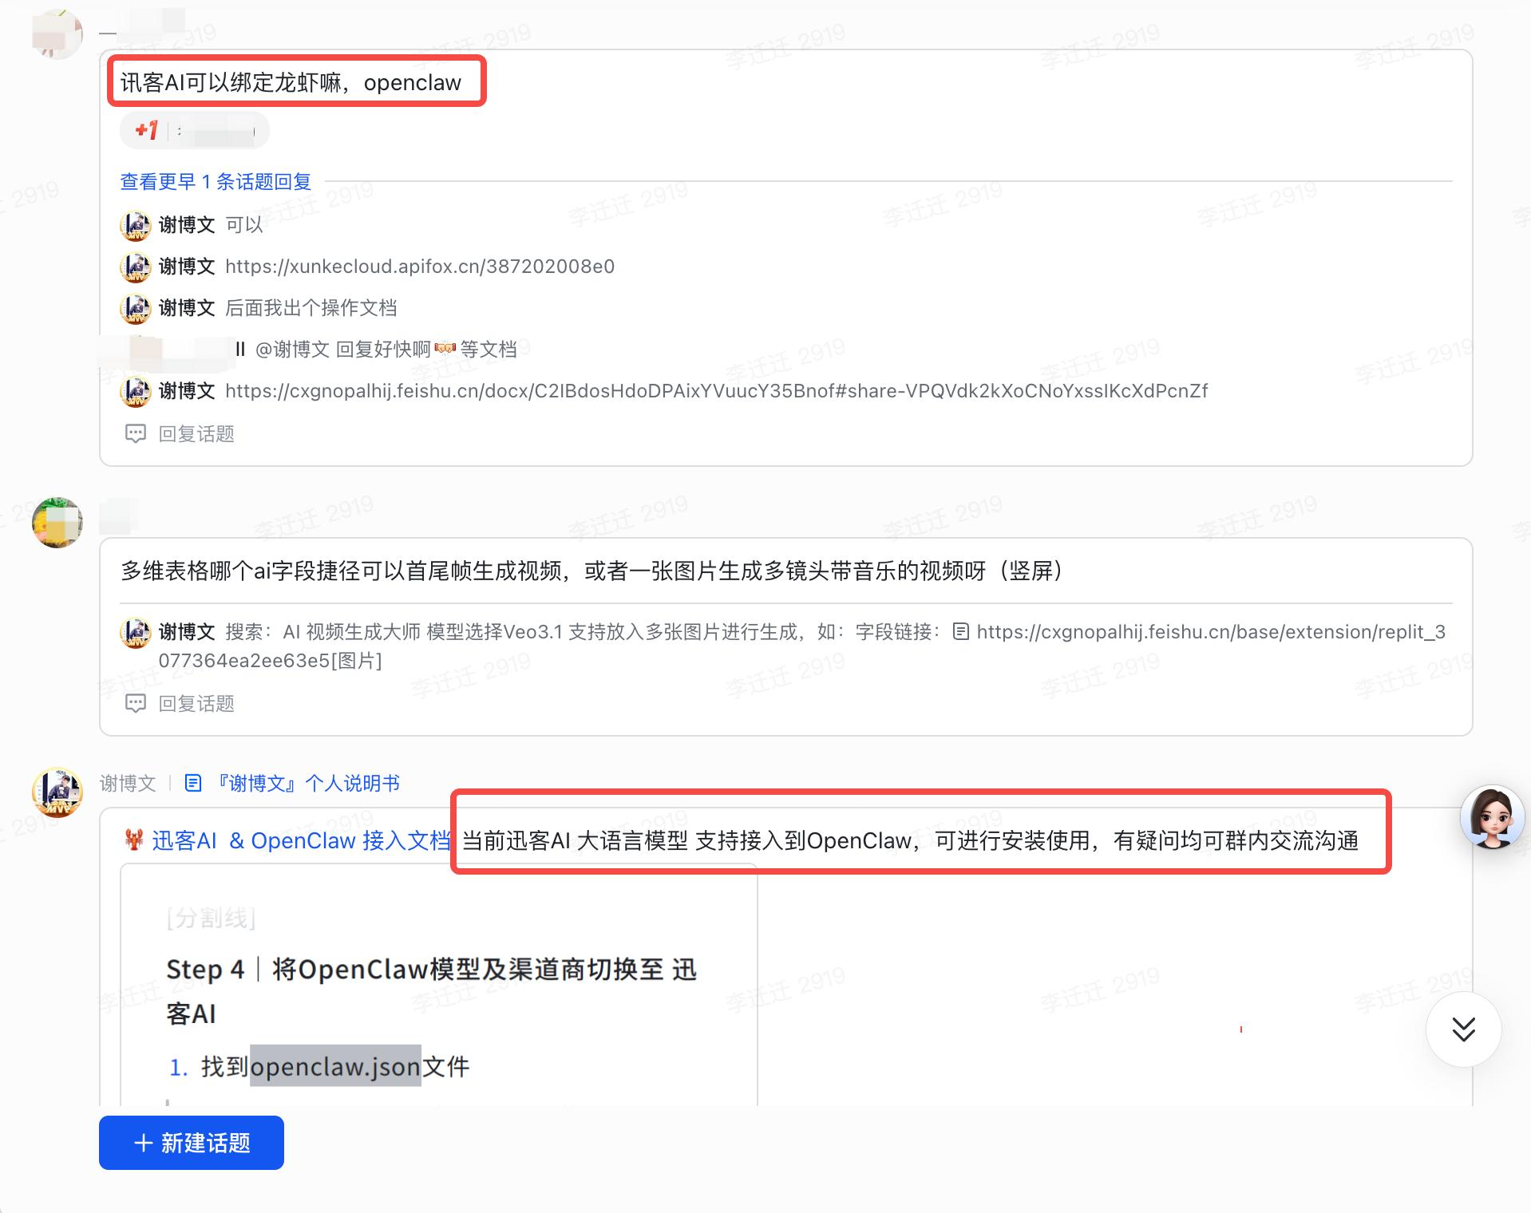Open 迅客AI & OpenClaw 接入文档 link
This screenshot has width=1531, height=1213.
pos(302,841)
